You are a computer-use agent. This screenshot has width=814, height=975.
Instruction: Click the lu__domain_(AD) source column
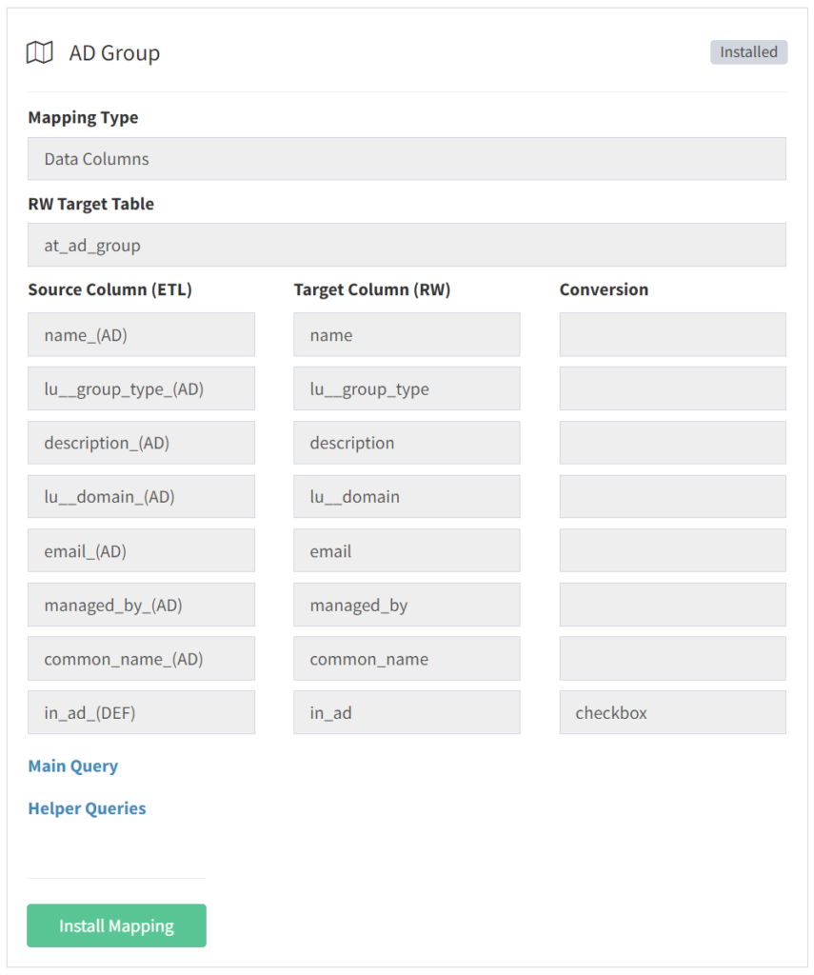141,496
